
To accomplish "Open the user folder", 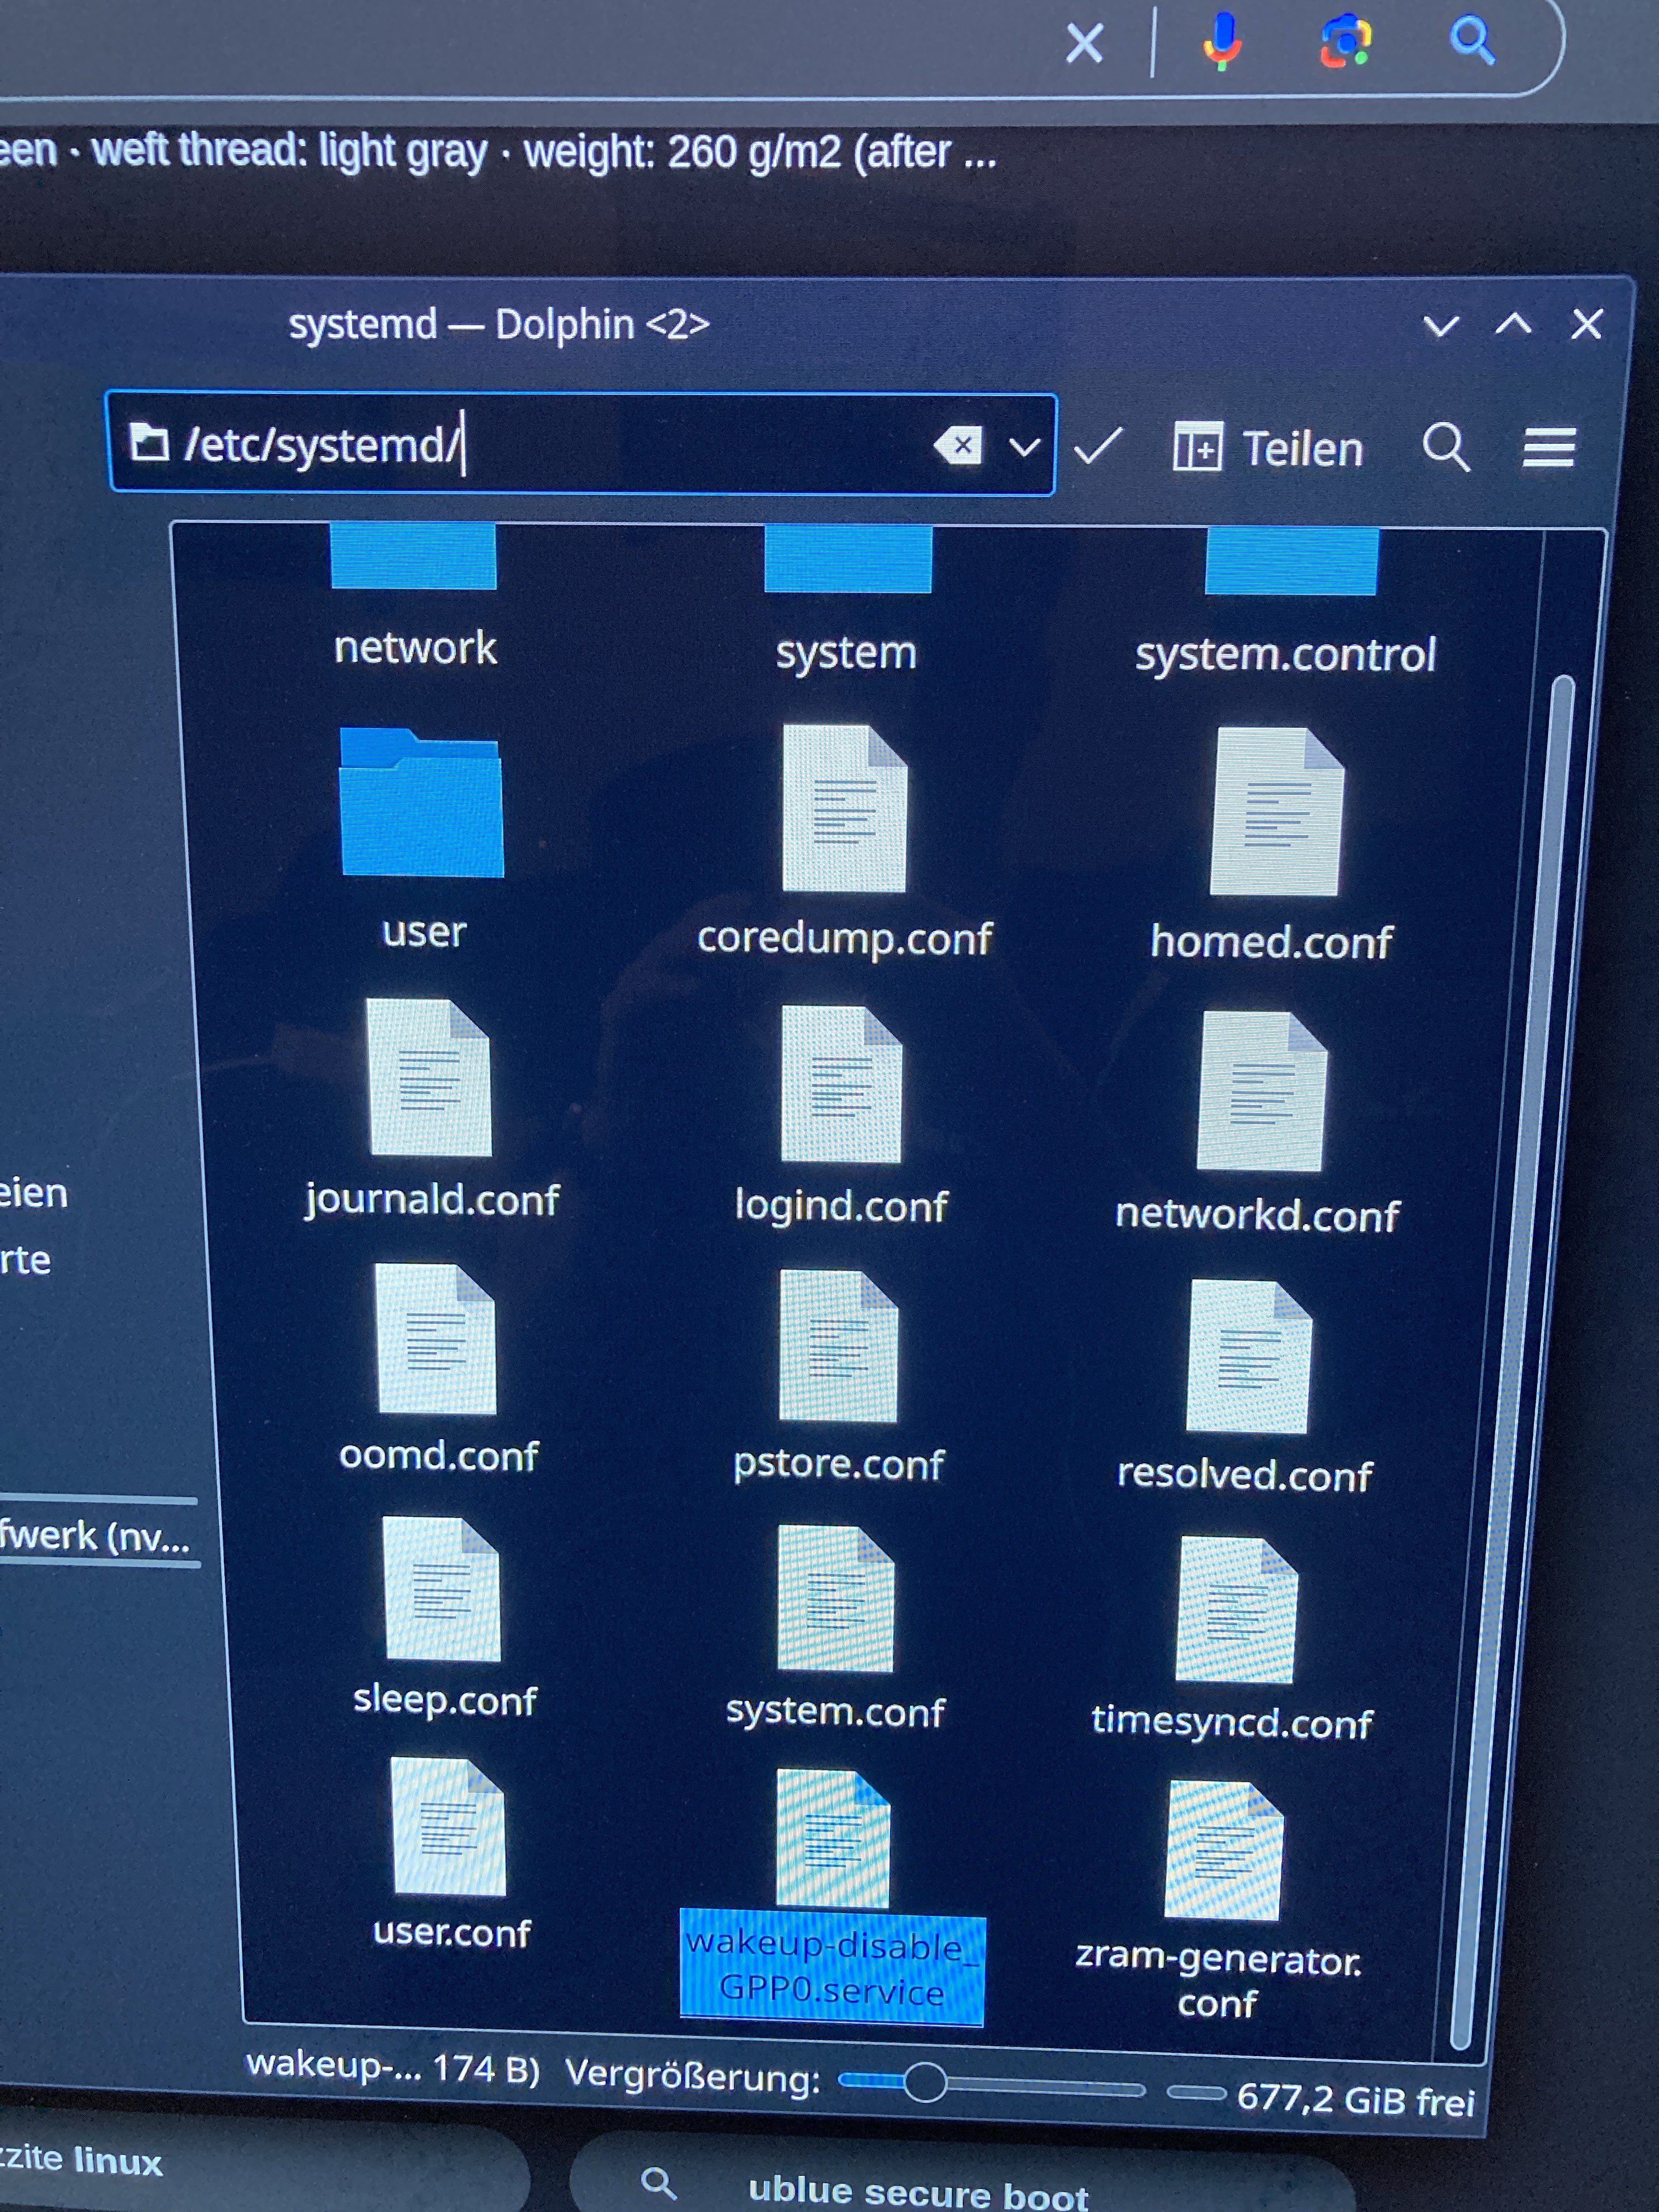I will (422, 805).
